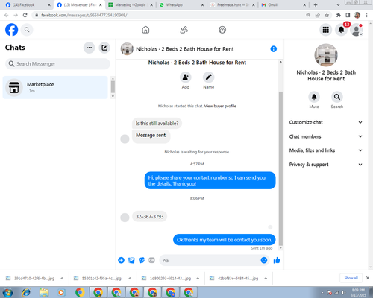Click conversation information icon in chat header

pos(274,49)
